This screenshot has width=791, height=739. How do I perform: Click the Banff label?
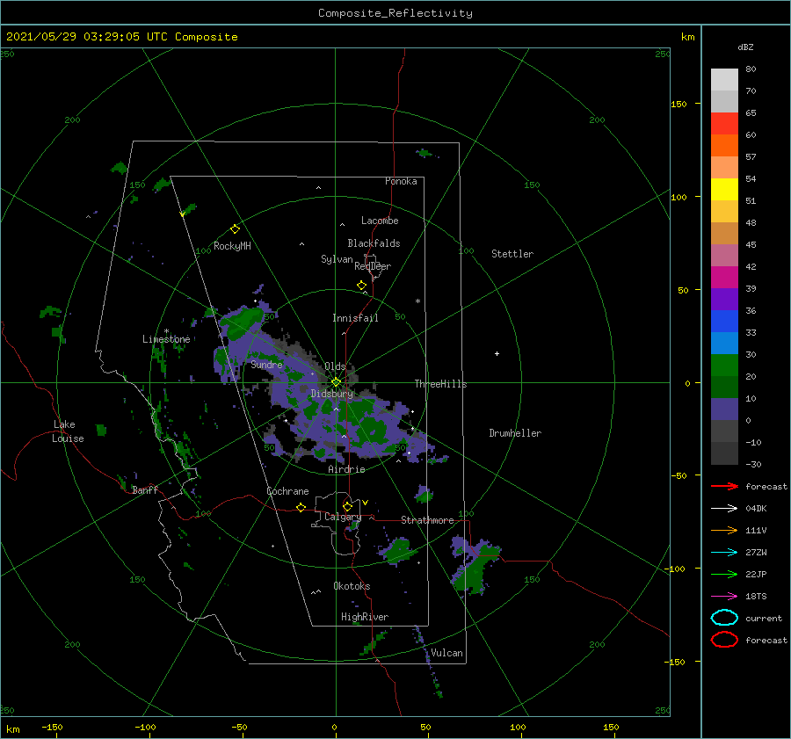[x=145, y=489]
